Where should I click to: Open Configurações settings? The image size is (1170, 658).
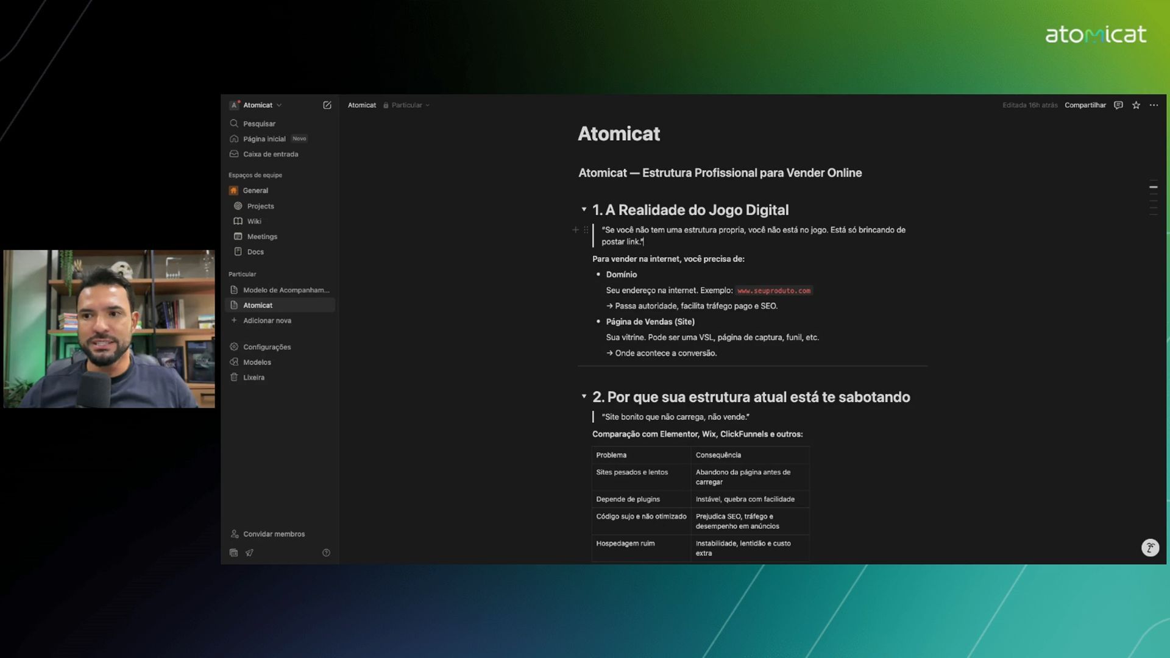click(280, 347)
